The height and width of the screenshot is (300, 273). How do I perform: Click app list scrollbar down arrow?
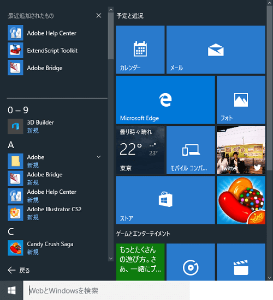click(x=111, y=258)
